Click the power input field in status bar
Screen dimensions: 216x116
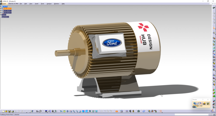(191, 114)
